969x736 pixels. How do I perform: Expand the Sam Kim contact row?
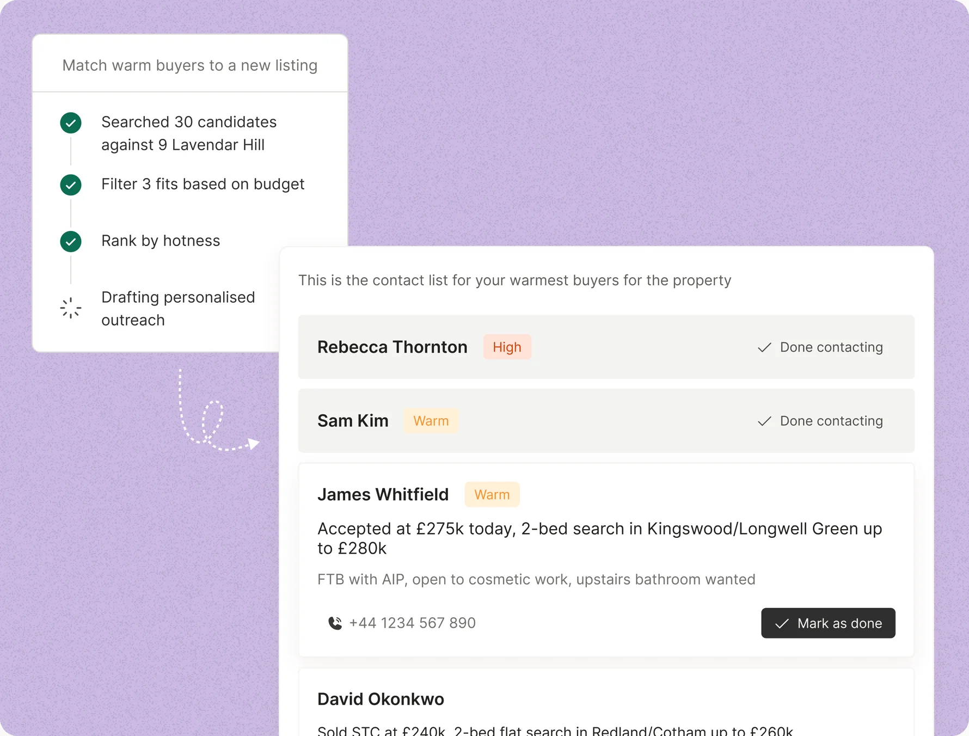coord(606,421)
